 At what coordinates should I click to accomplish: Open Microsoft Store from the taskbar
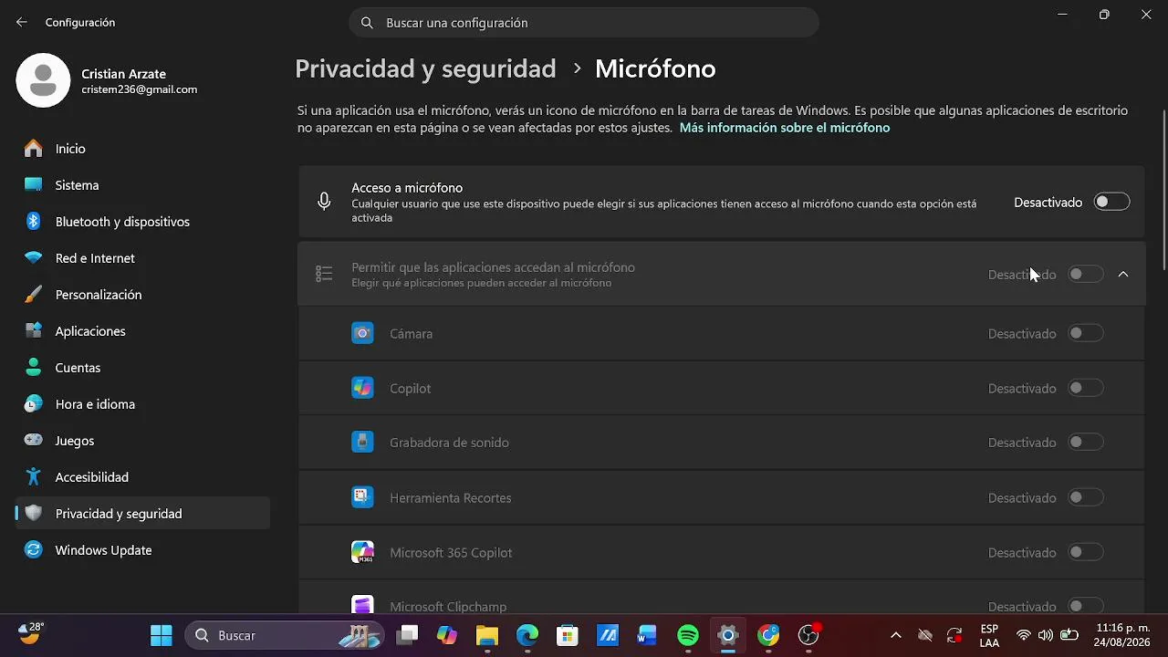568,635
